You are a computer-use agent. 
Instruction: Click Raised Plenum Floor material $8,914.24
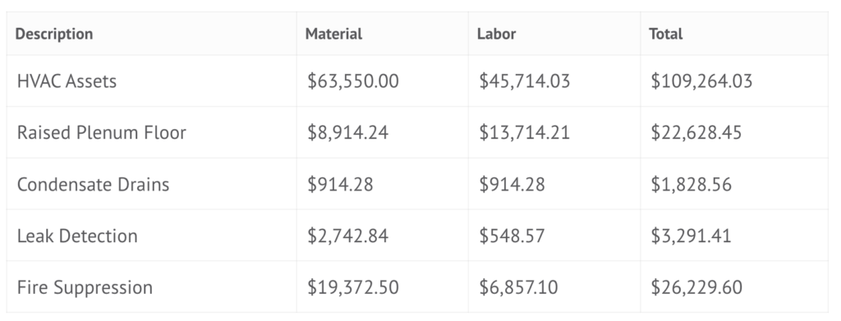[x=347, y=132]
